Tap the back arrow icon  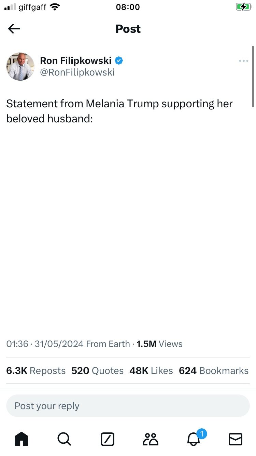click(14, 29)
